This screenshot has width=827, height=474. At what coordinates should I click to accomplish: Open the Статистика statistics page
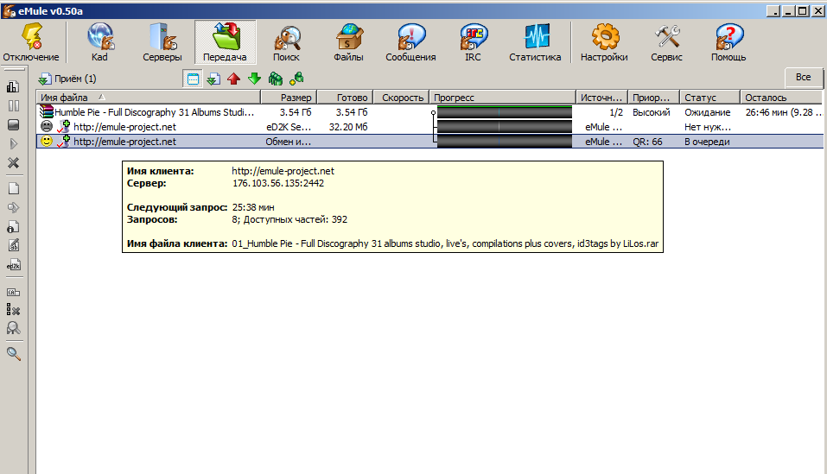pyautogui.click(x=535, y=42)
